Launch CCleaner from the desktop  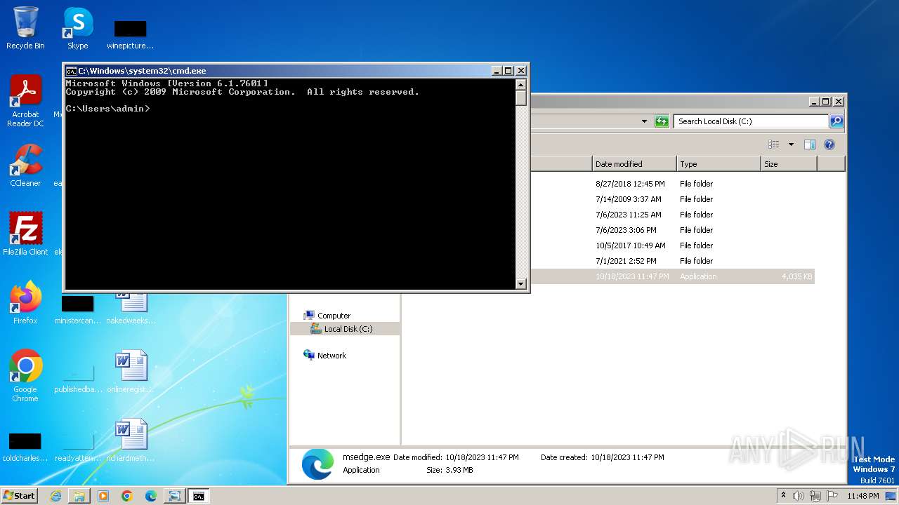pyautogui.click(x=25, y=166)
